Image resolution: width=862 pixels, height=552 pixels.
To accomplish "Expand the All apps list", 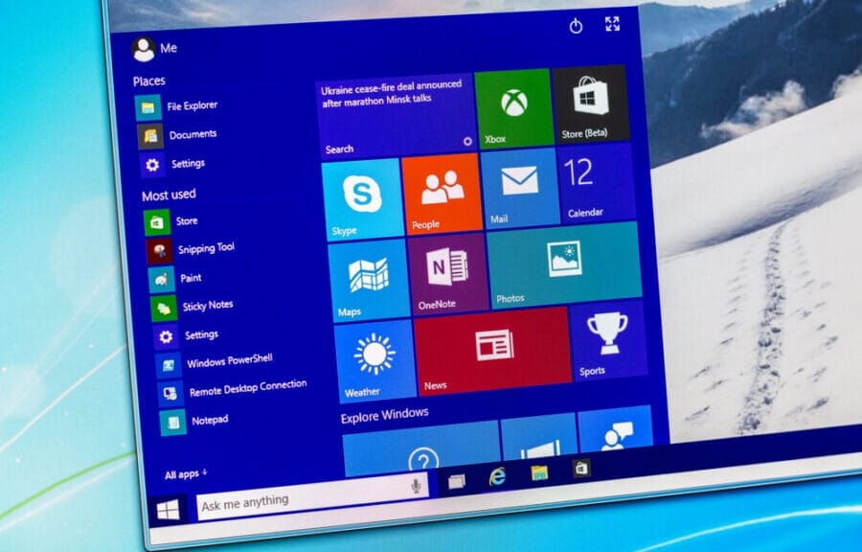I will [x=186, y=474].
